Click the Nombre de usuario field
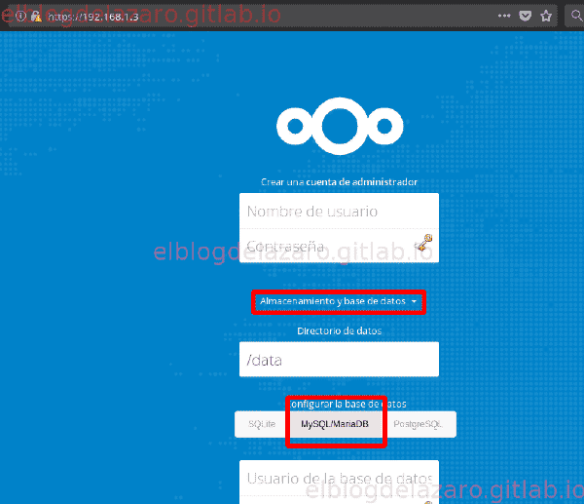 tap(339, 212)
